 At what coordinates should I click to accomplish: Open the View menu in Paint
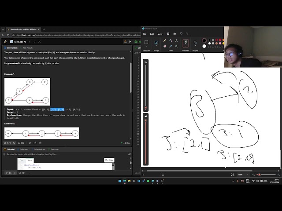(x=160, y=34)
